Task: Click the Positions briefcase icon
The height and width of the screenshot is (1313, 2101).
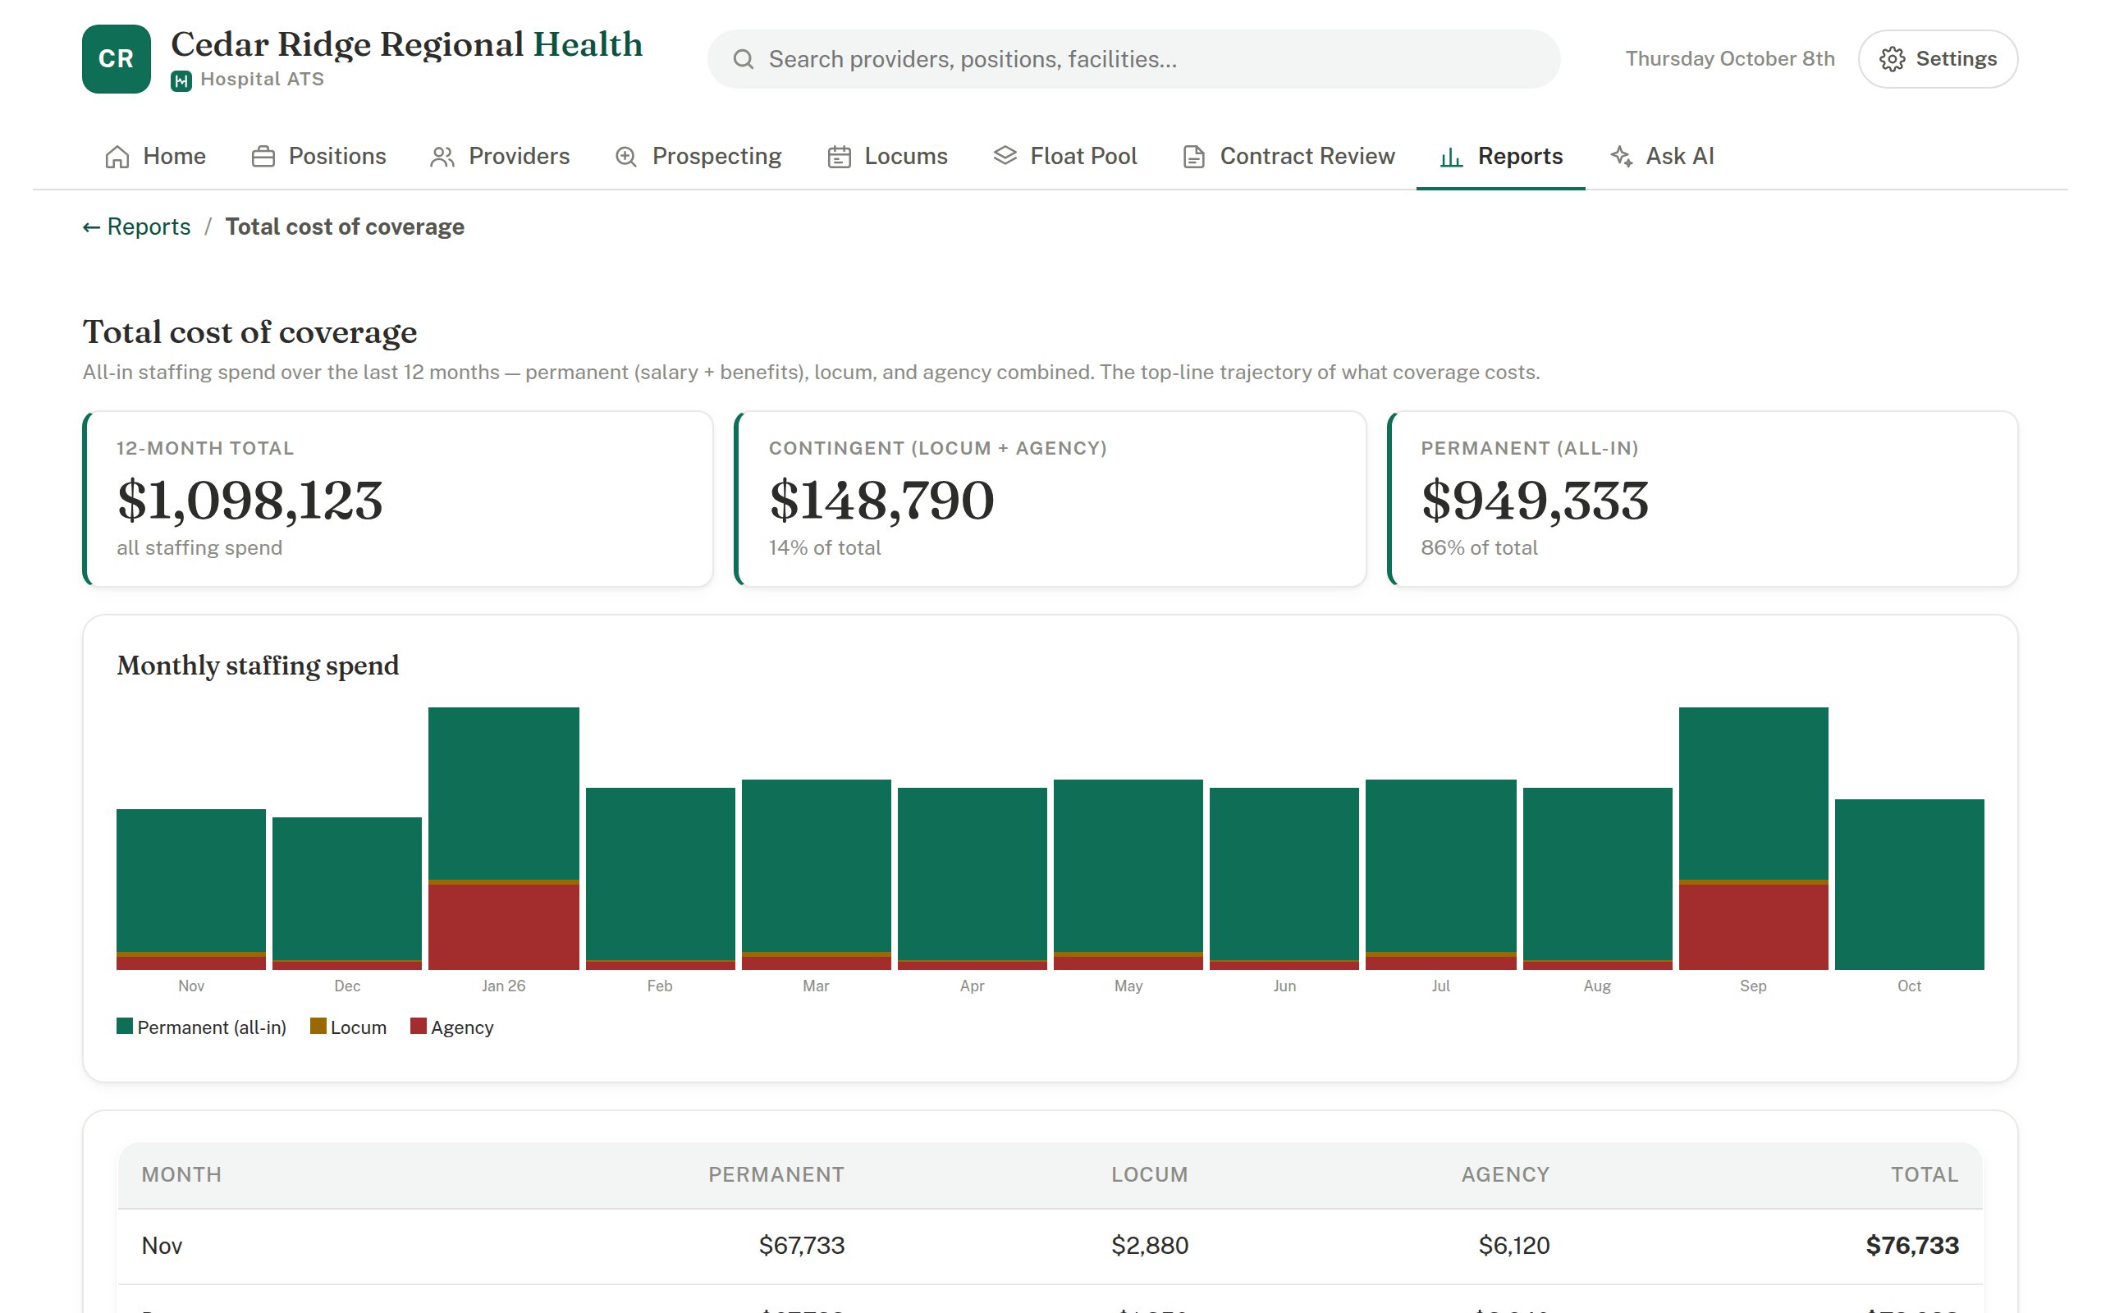Action: pyautogui.click(x=263, y=156)
